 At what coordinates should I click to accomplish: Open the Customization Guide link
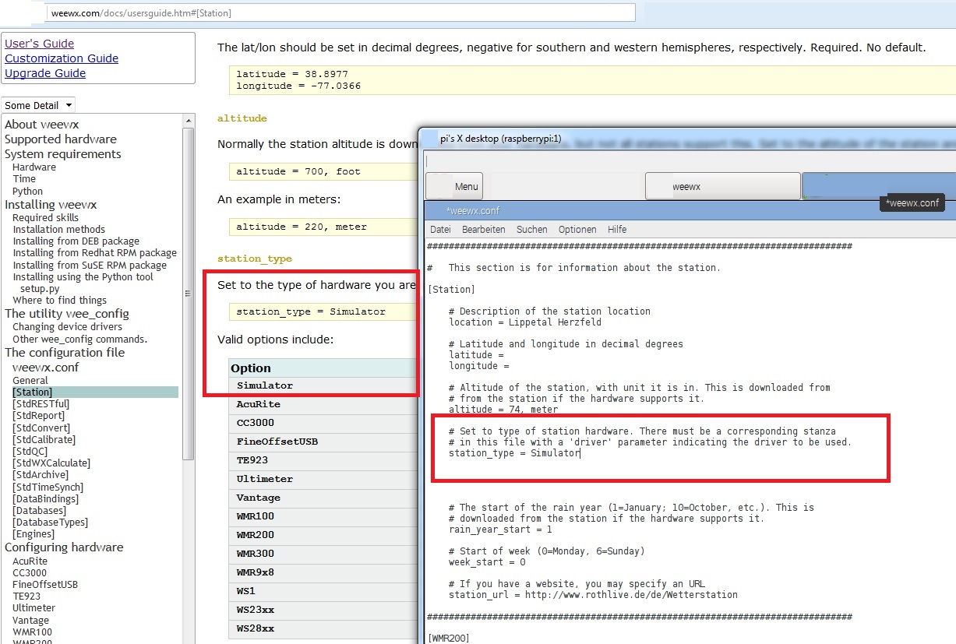pos(62,58)
